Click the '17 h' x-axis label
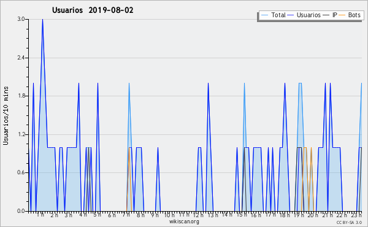The width and height of the screenshot is (368, 227). point(270,215)
